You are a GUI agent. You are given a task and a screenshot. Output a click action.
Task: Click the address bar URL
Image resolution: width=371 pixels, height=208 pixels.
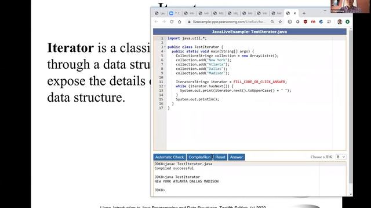(x=229, y=22)
